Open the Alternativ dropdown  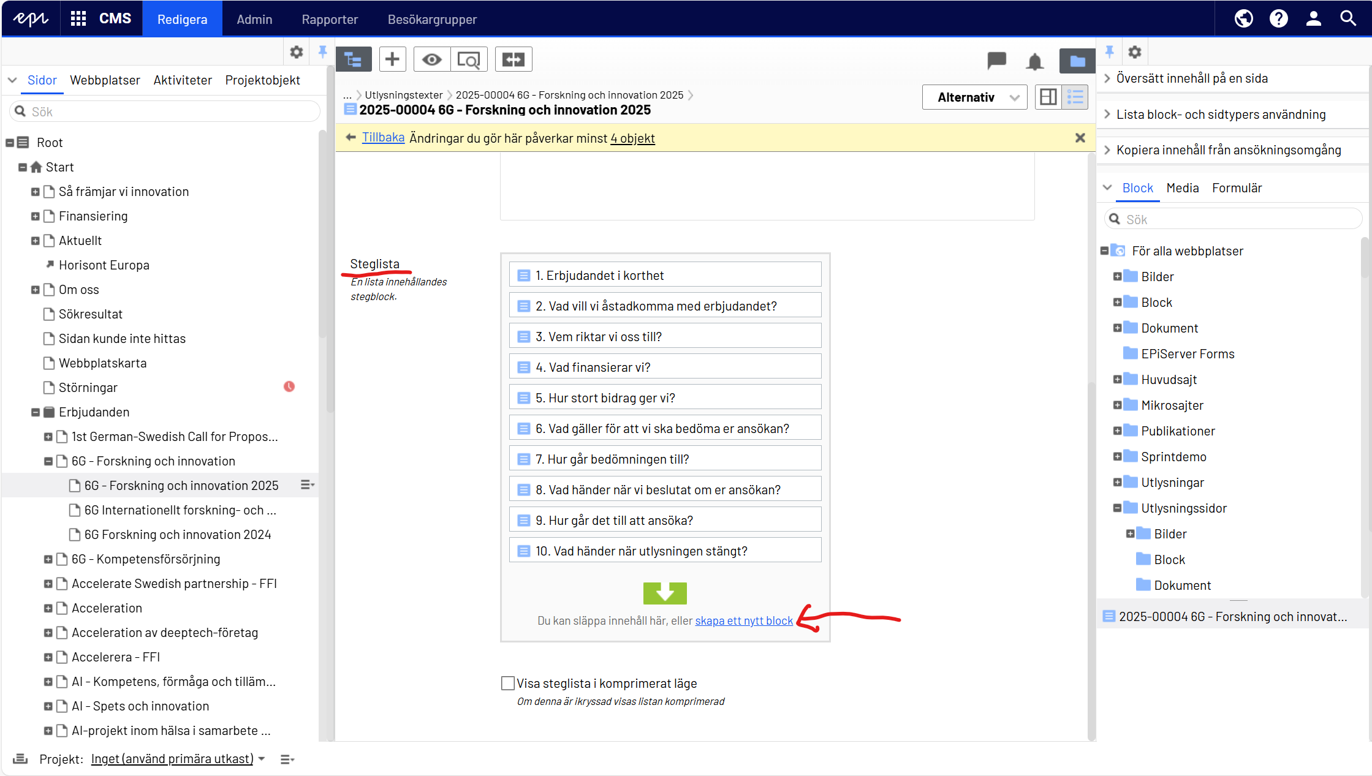pos(974,97)
